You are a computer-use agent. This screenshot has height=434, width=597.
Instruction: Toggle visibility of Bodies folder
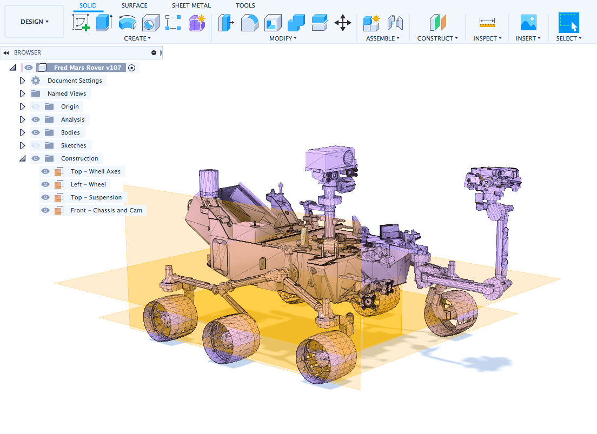35,132
